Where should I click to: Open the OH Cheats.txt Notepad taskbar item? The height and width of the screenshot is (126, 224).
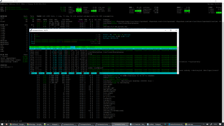tap(137, 124)
